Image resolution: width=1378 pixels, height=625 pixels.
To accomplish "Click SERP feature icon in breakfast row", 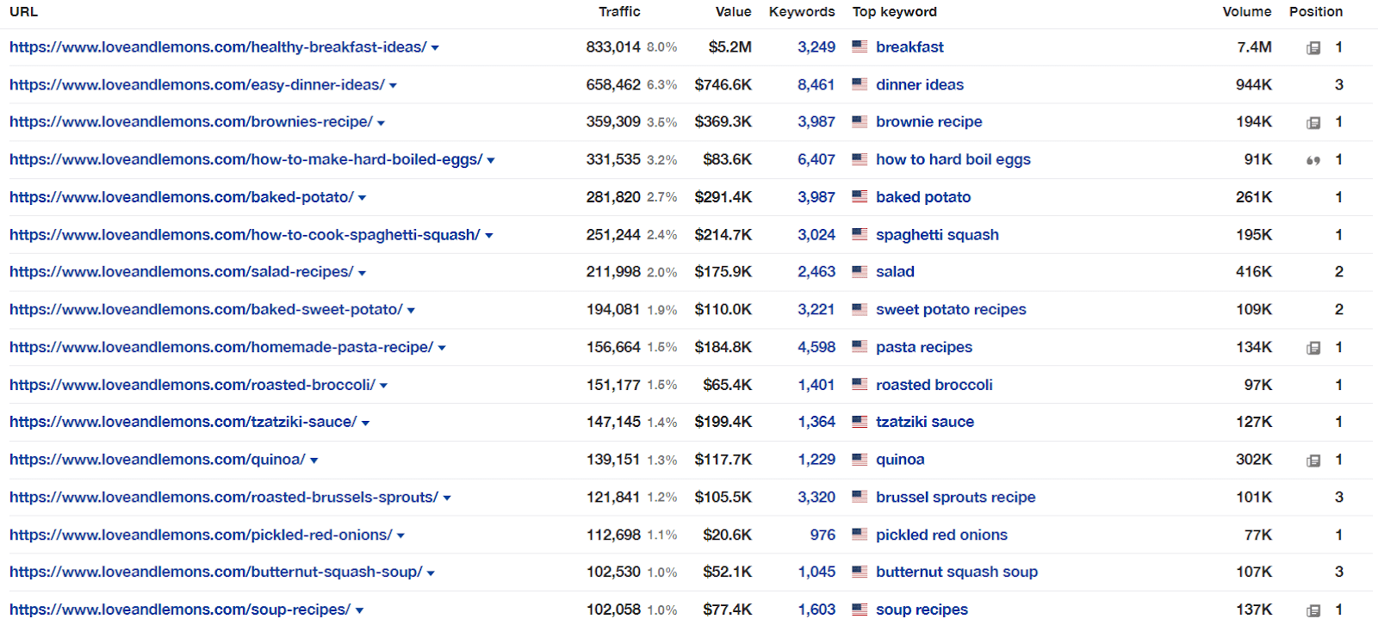I will point(1313,48).
